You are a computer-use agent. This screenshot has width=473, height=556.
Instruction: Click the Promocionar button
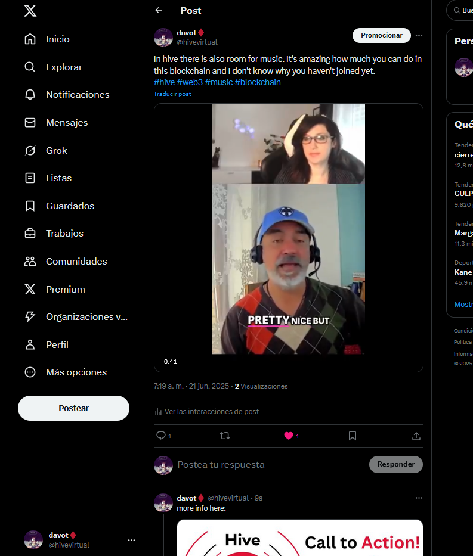coord(382,36)
